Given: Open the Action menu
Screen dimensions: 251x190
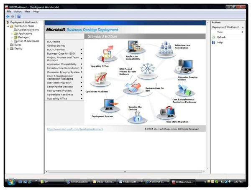Looking at the screenshot, I should 18,12.
